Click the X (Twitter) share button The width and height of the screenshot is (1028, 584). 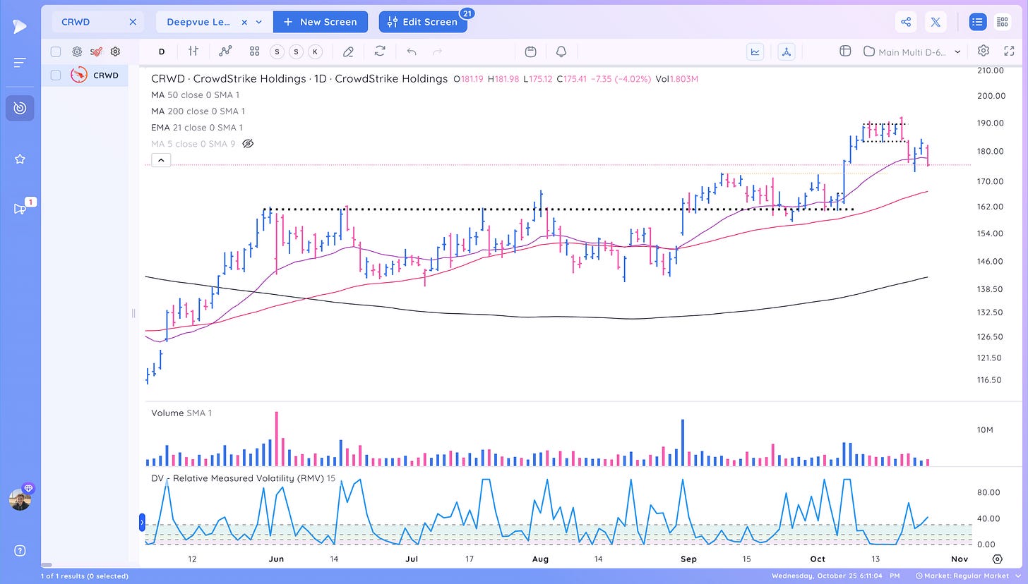[x=936, y=22]
